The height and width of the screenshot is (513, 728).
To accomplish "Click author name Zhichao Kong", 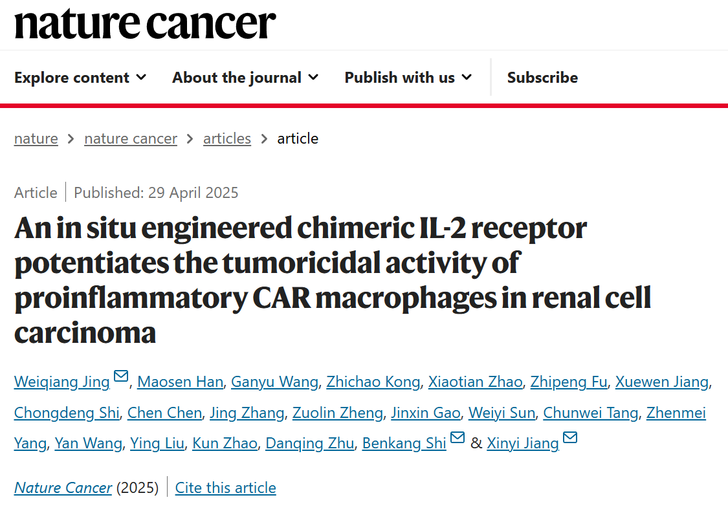I will pyautogui.click(x=373, y=382).
